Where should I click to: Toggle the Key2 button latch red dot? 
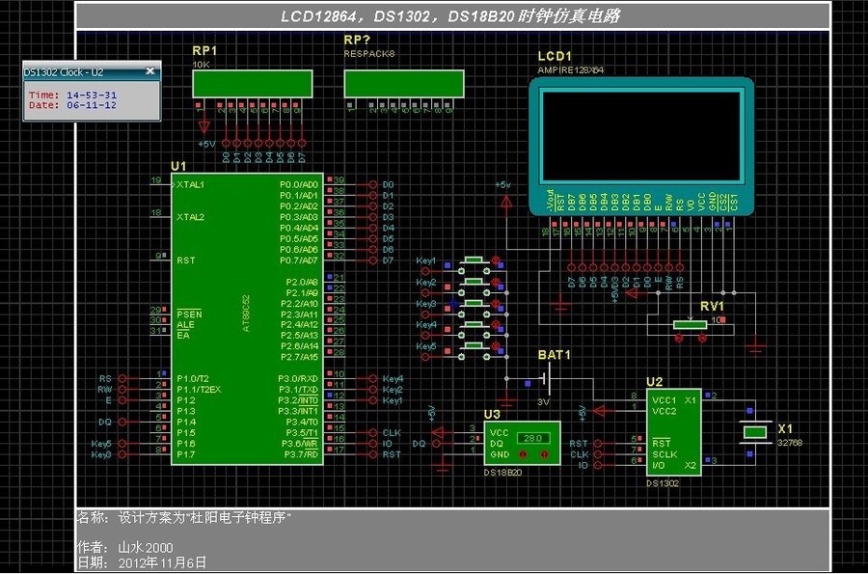(x=496, y=283)
